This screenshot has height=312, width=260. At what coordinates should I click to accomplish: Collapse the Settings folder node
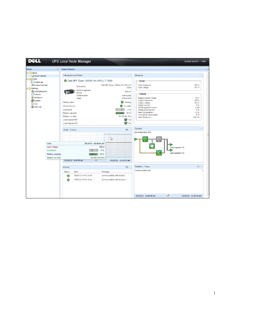tap(27, 88)
